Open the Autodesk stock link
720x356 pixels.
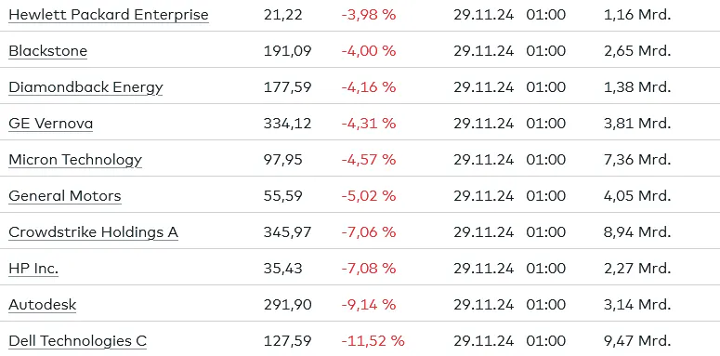point(42,305)
